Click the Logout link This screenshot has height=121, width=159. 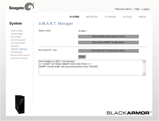(146, 9)
